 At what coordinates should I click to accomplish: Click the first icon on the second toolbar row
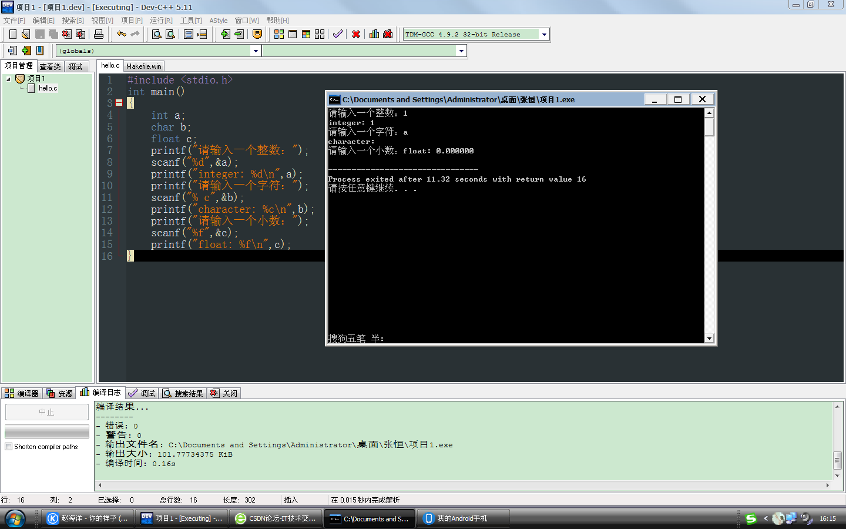point(12,51)
